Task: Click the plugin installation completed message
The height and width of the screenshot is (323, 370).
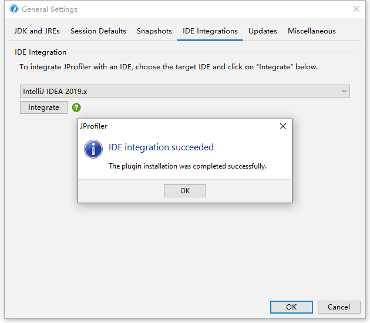Action: click(187, 166)
